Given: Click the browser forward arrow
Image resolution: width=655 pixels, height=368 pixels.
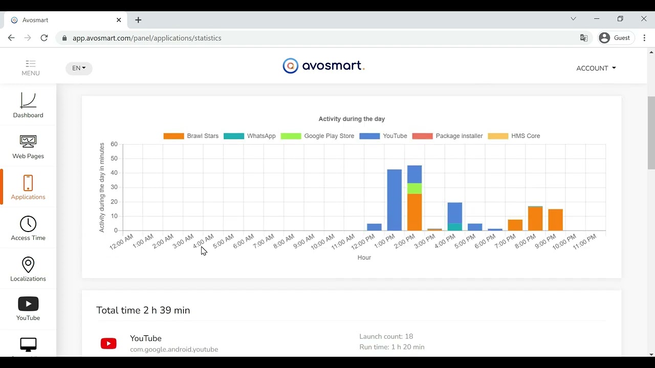Looking at the screenshot, I should coord(28,38).
